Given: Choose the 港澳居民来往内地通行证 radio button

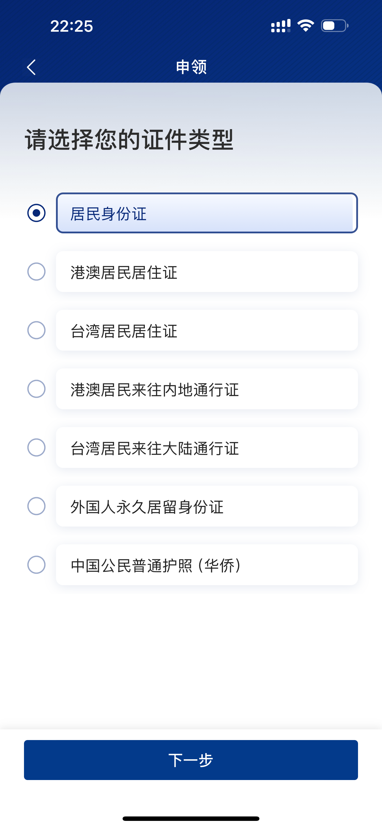Looking at the screenshot, I should pyautogui.click(x=36, y=389).
